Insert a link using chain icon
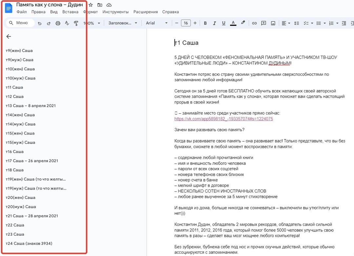Viewport: 354px width, 256px height. 254,23
